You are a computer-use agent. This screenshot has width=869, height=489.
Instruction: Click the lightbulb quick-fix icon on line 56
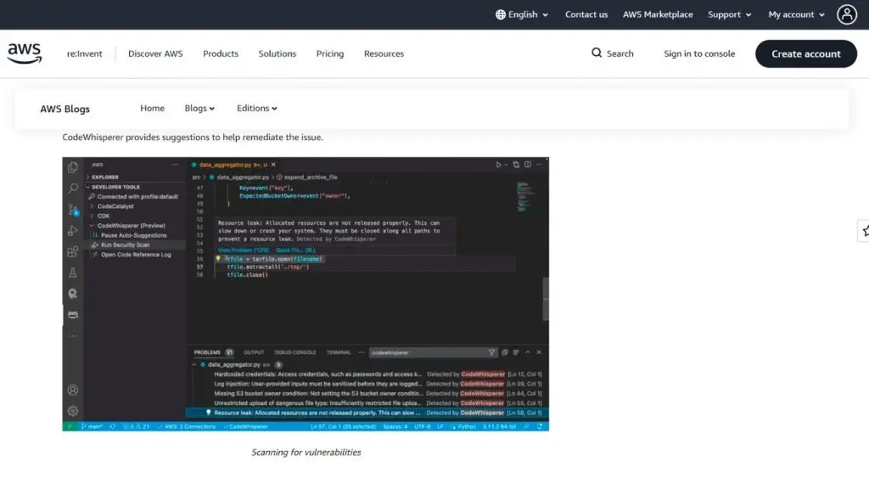(218, 258)
